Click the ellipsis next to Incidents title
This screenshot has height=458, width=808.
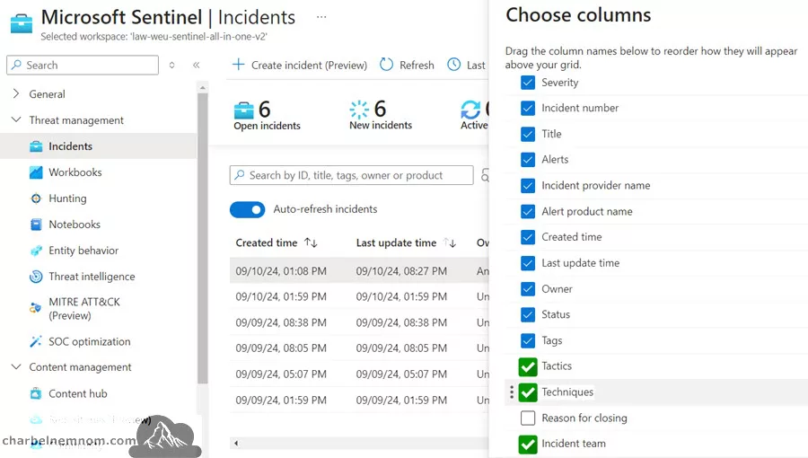[x=321, y=17]
